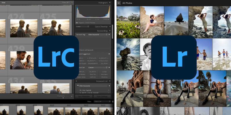231x115 pixels.
Task: Apply the '01_MOOD' keyword from set
Action: point(93,72)
